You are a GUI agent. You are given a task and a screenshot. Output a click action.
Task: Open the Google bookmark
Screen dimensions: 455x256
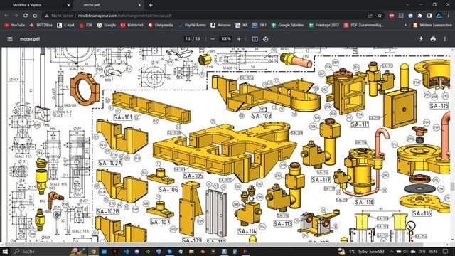(106, 26)
